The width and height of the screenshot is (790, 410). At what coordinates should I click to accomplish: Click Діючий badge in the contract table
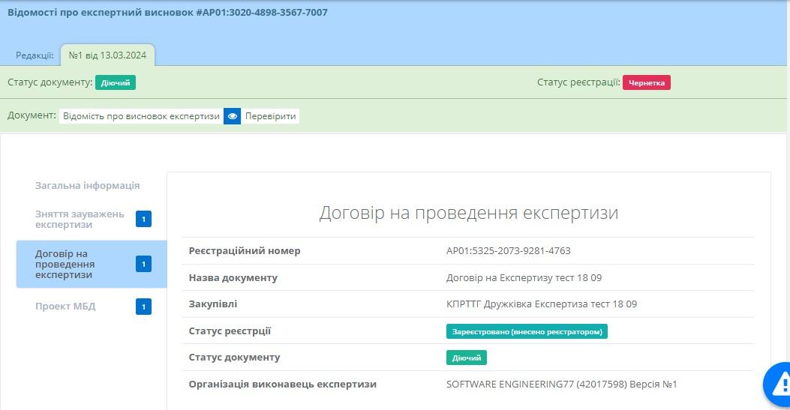(x=467, y=358)
